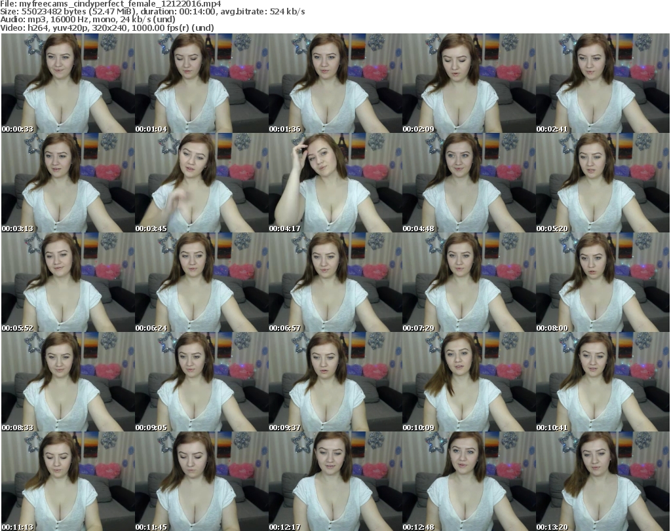Select the thumbnail timestamped 00:02:41
Screen dimensions: 671x531
click(603, 83)
